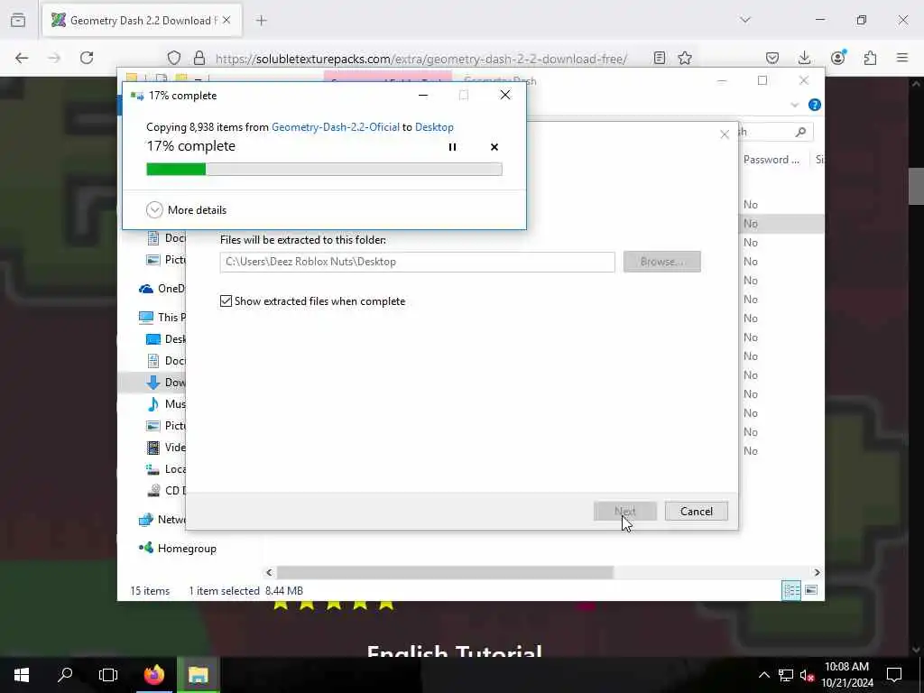Click the Next button in extract wizard
This screenshot has width=924, height=693.
[625, 511]
